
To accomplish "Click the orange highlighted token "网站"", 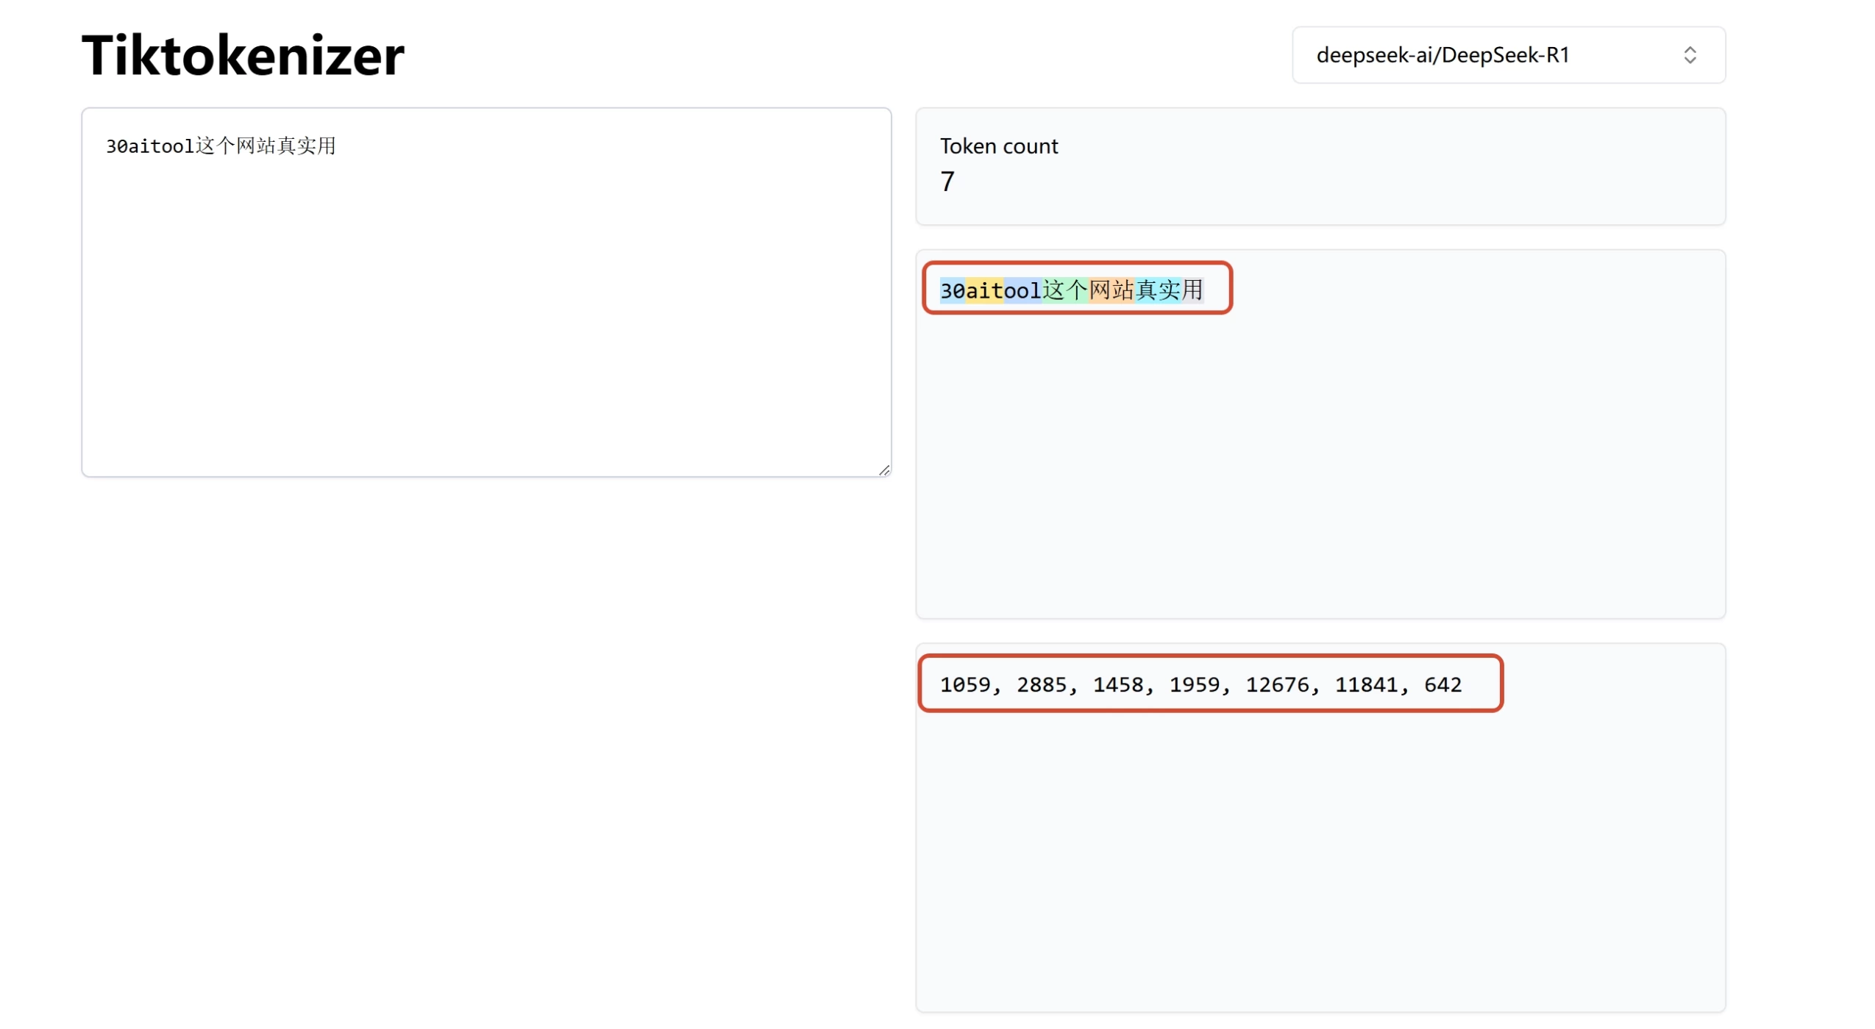I will click(1111, 290).
